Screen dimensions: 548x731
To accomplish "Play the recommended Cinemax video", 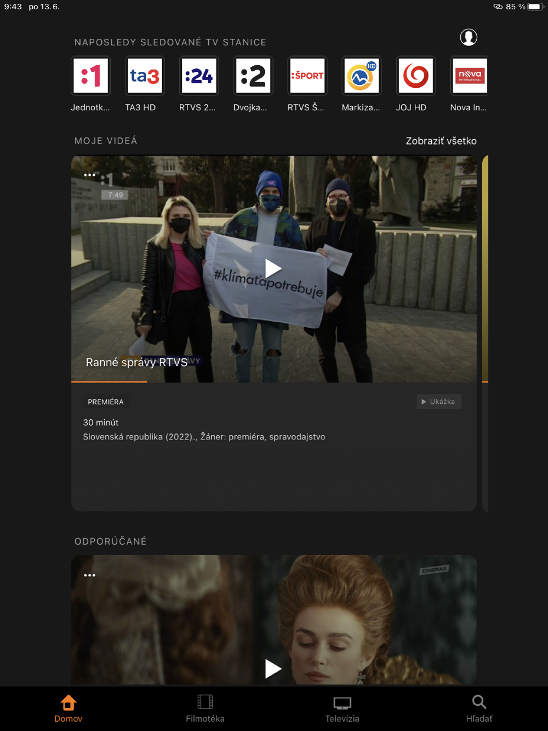I will (273, 669).
